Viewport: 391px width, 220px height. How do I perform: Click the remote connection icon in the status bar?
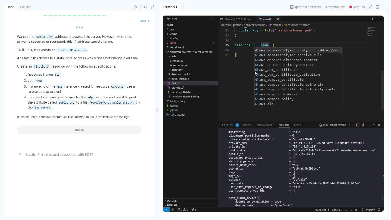[166, 210]
